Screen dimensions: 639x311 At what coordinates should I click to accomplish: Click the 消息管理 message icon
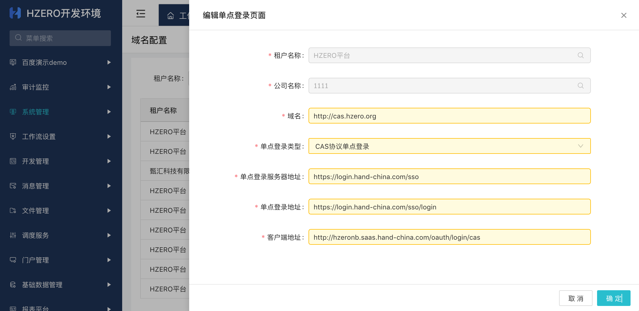point(13,186)
